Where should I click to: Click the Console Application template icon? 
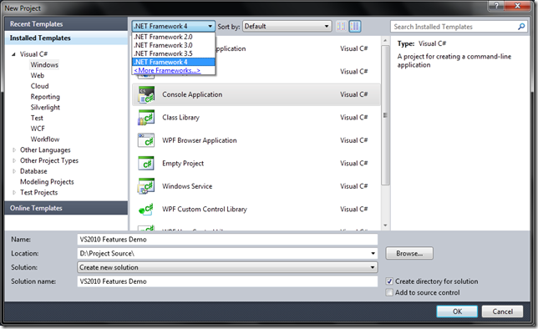(x=146, y=94)
